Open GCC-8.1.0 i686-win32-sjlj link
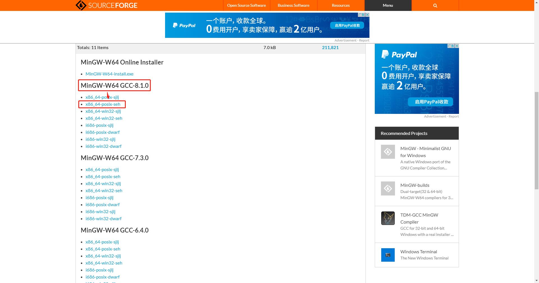This screenshot has height=283, width=539. point(101,139)
